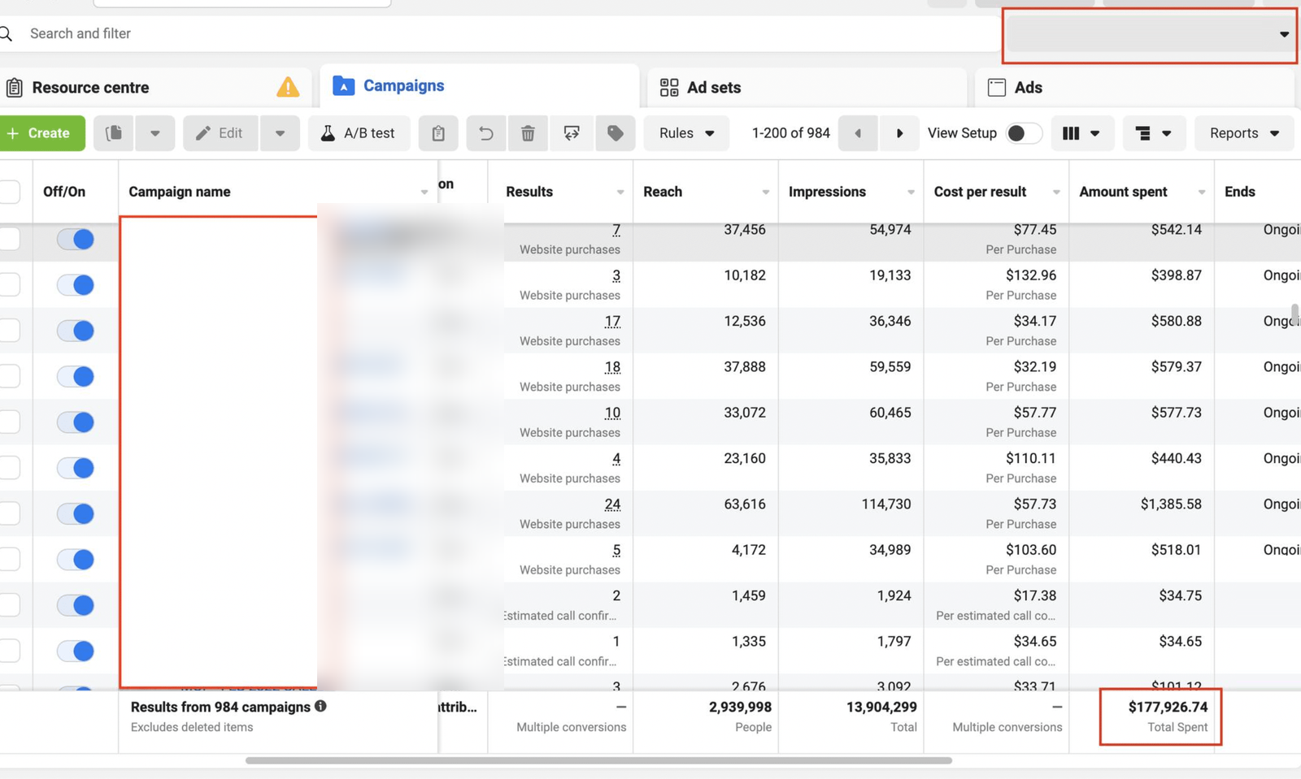Toggle the View Setup switch
The width and height of the screenshot is (1301, 779).
(1023, 133)
